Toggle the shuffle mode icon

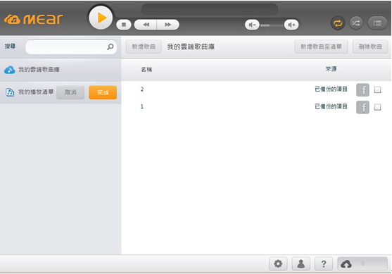coord(356,23)
